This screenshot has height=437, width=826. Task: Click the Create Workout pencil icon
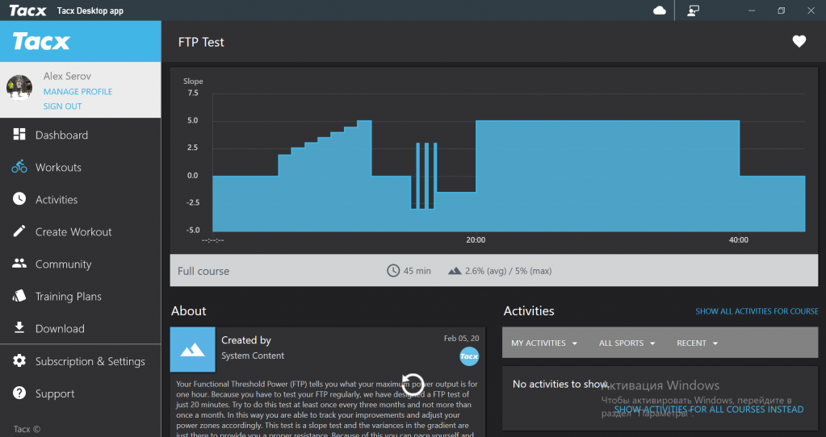(x=19, y=231)
